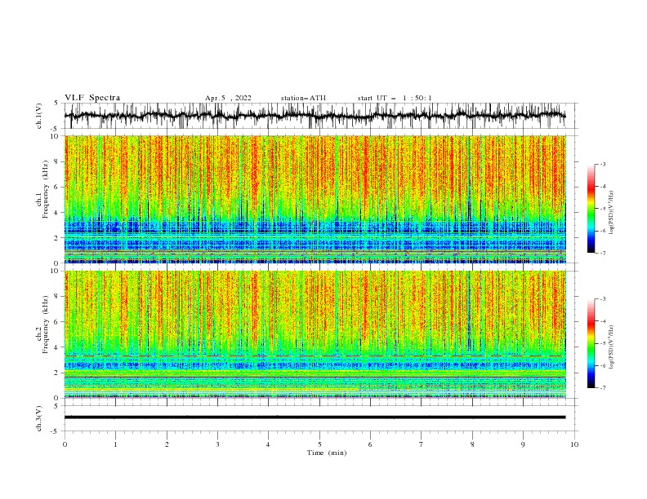The image size is (647, 499).
Task: Click time axis tick label "1"
Action: (115, 444)
